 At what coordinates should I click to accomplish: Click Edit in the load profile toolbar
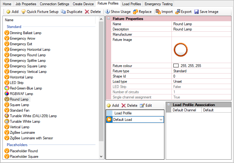[x=146, y=105]
